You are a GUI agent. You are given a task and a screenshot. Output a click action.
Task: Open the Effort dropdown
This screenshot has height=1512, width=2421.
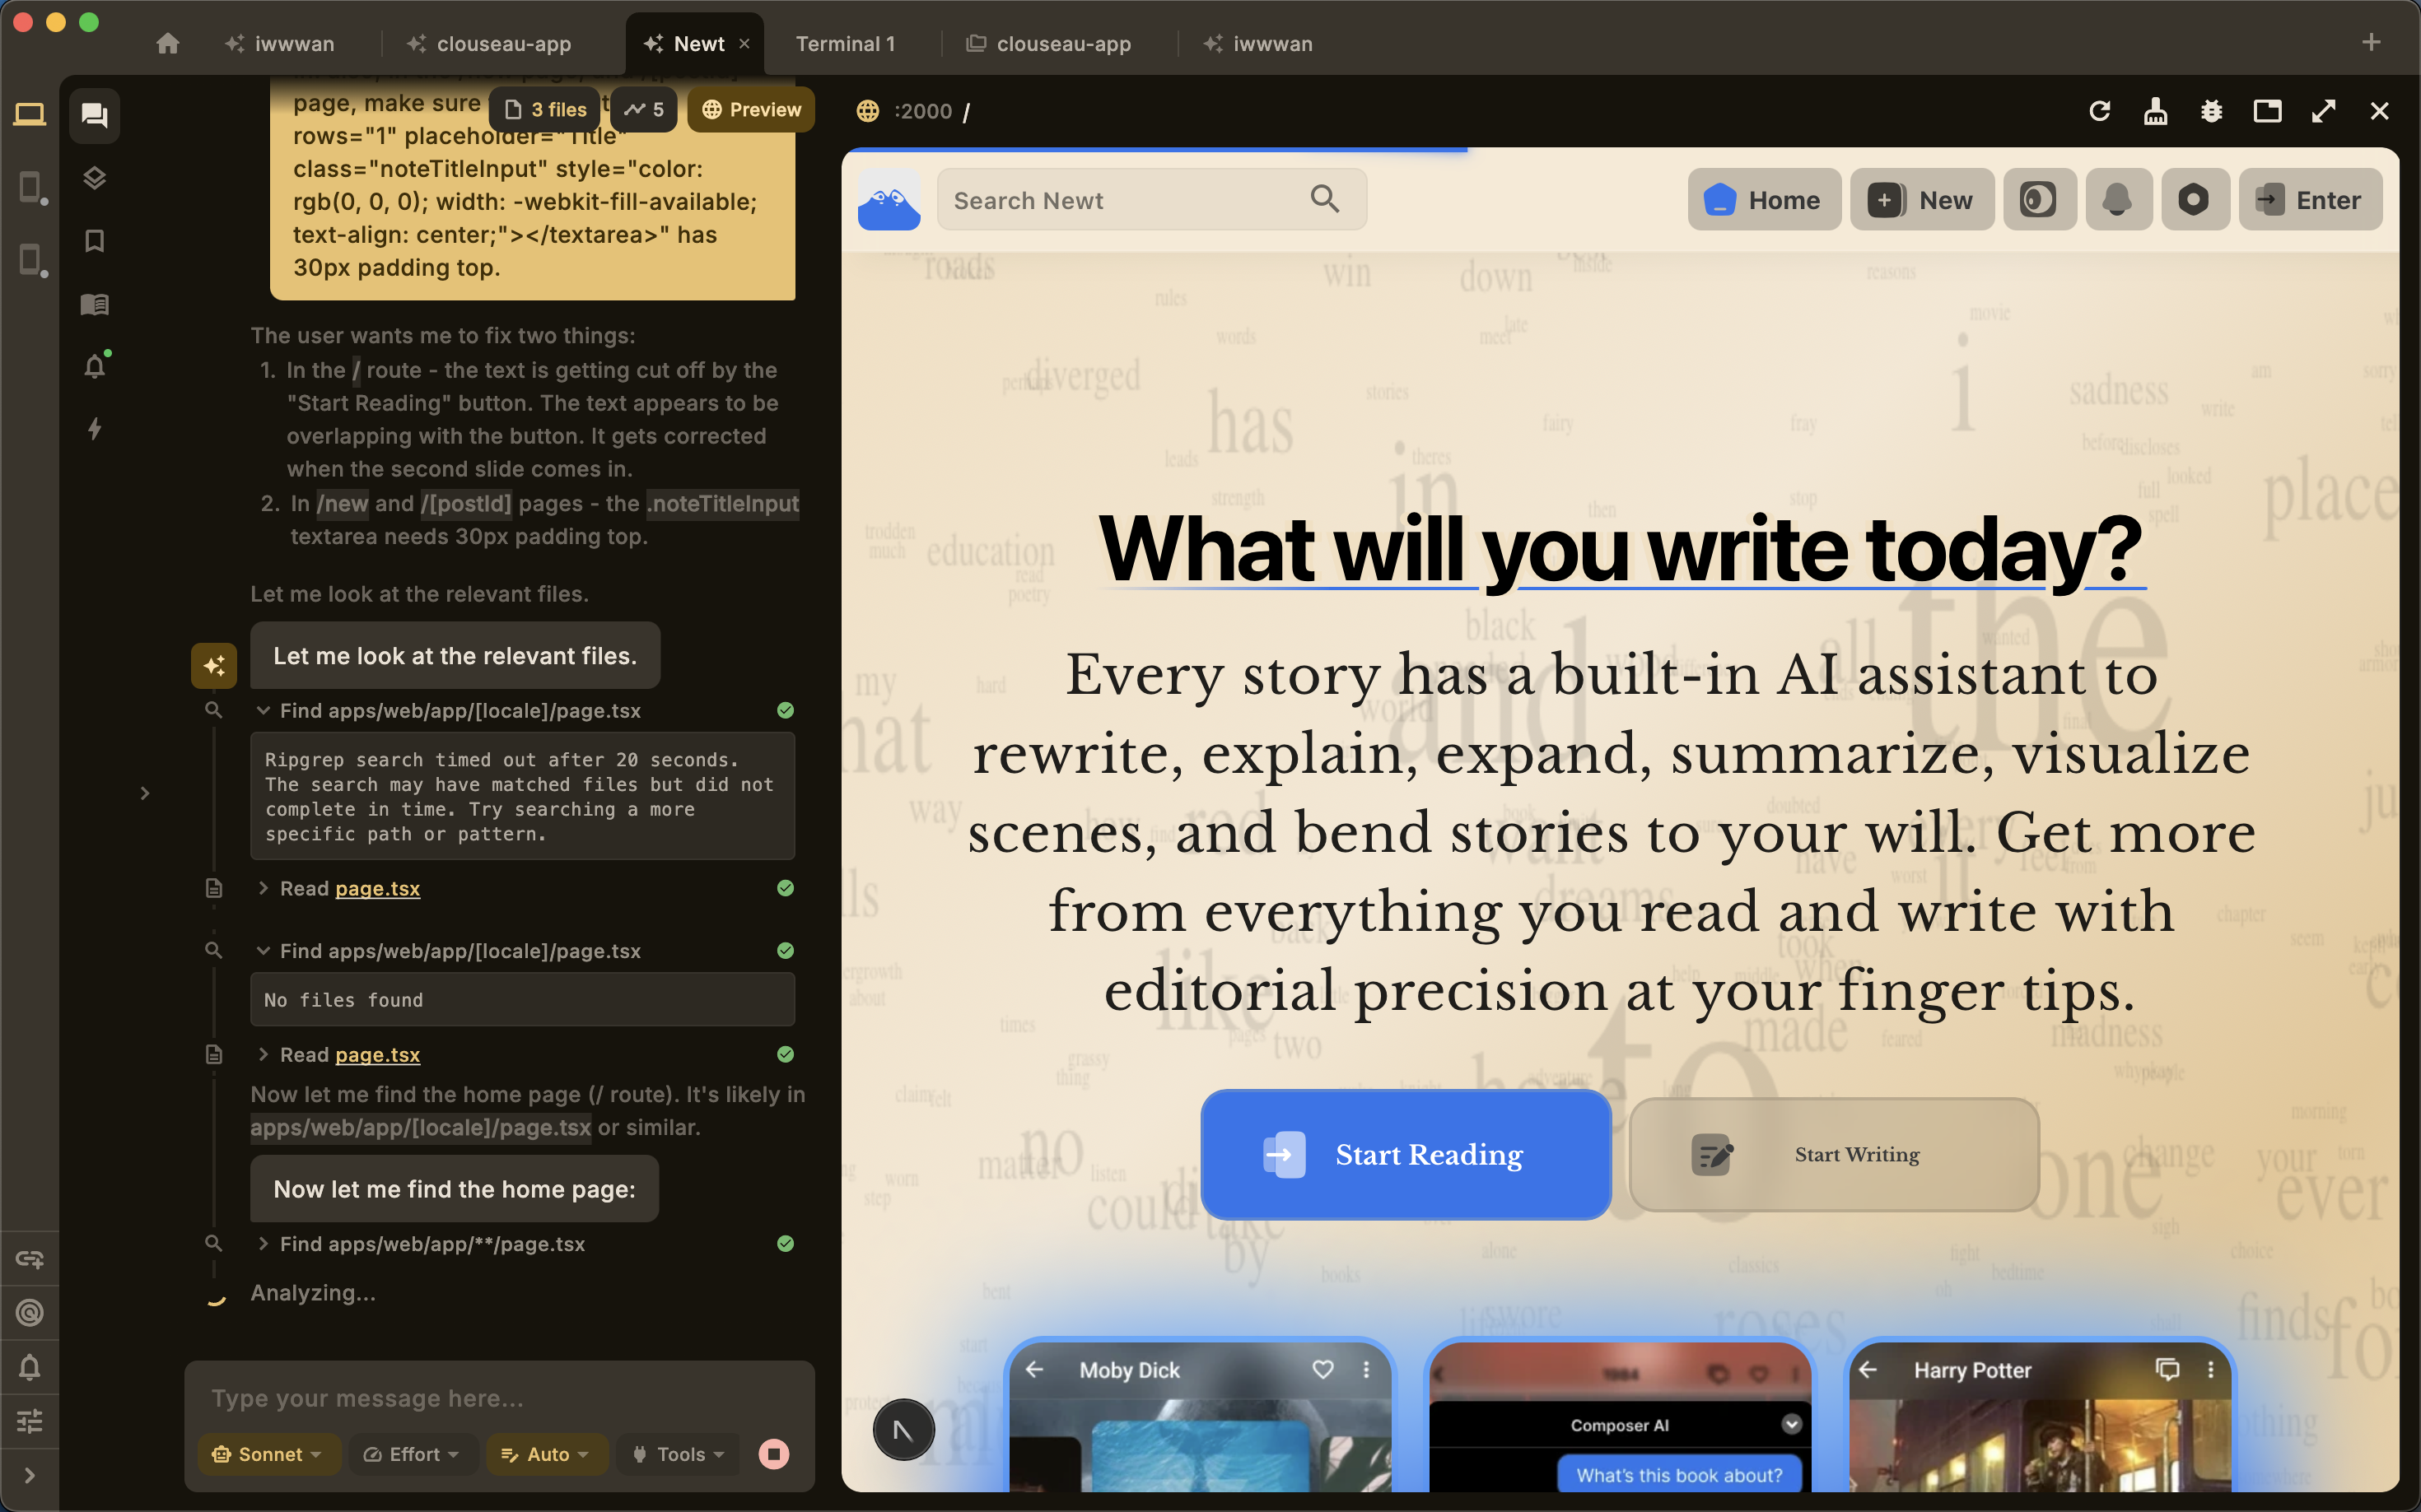click(413, 1454)
